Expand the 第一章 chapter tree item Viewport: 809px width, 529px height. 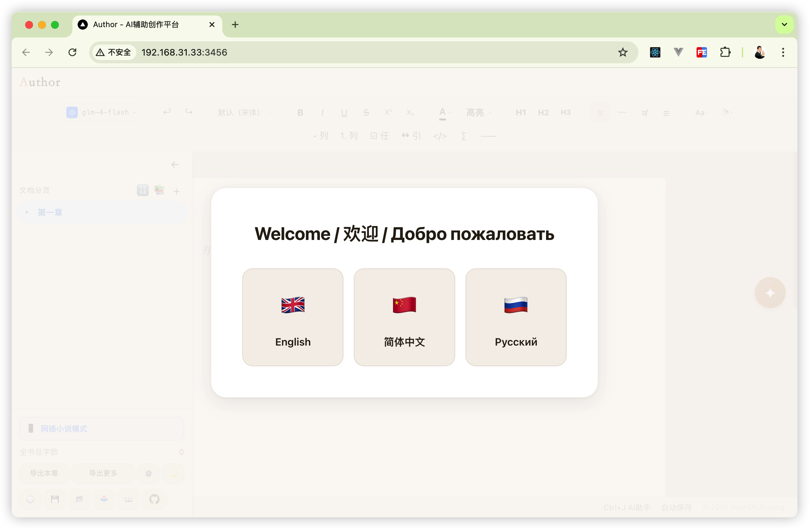coord(27,213)
